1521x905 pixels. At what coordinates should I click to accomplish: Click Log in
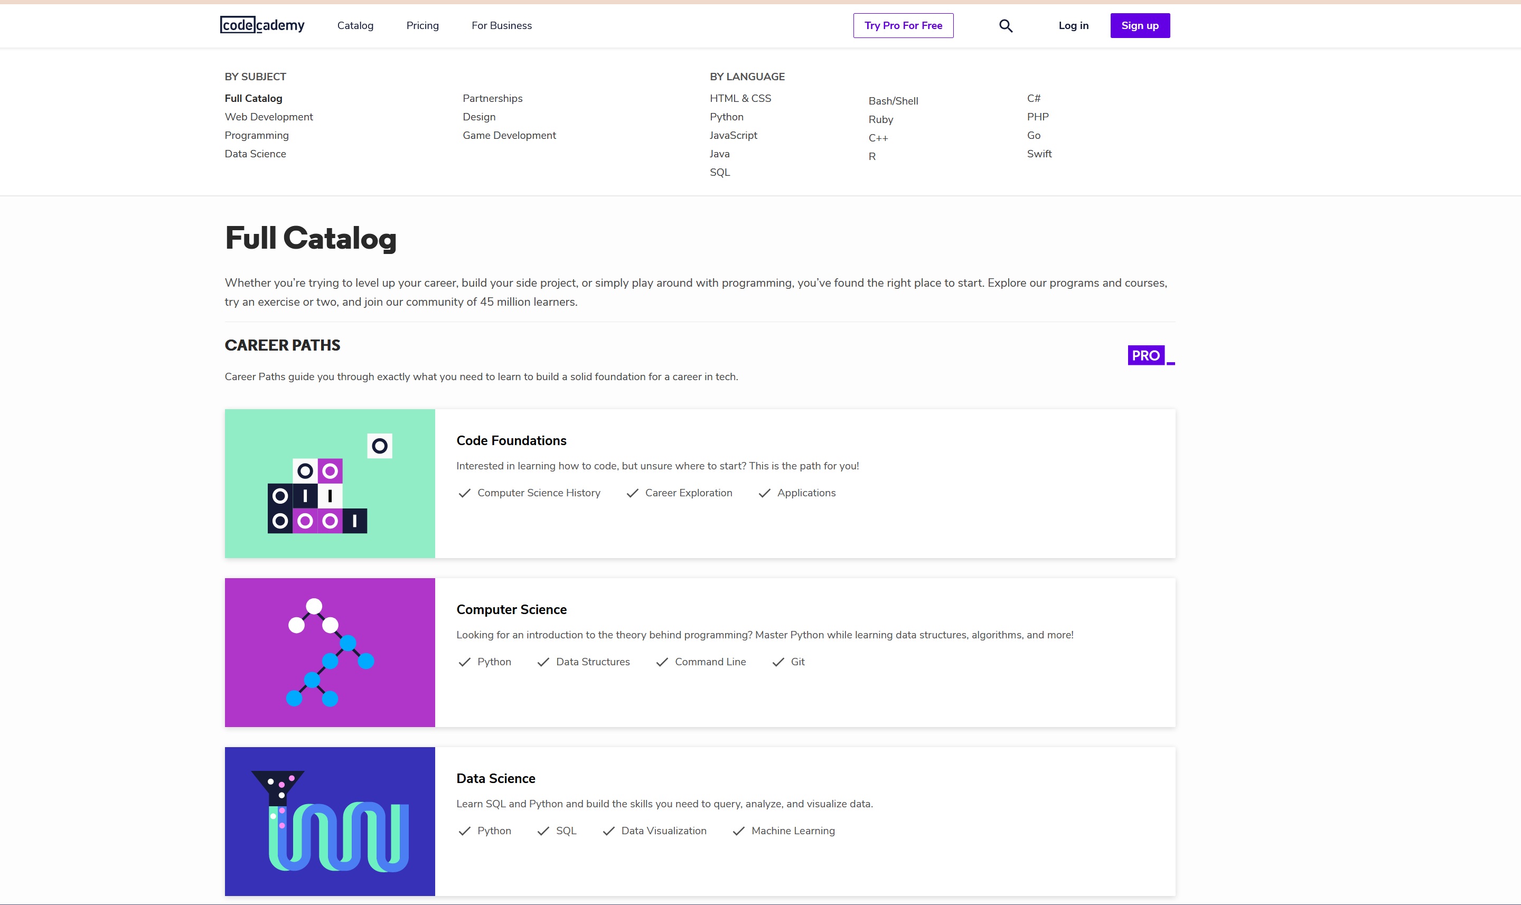[1073, 26]
